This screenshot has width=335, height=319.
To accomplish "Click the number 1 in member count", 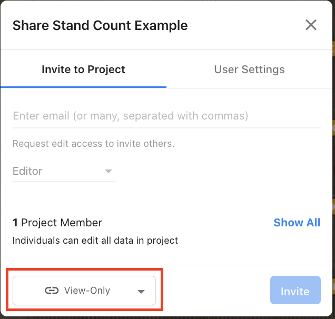I will coord(15,223).
